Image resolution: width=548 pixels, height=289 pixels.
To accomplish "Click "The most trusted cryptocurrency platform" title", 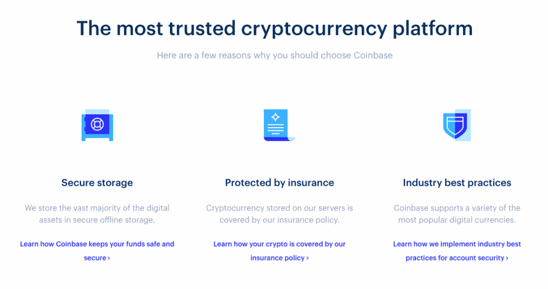I will (274, 28).
